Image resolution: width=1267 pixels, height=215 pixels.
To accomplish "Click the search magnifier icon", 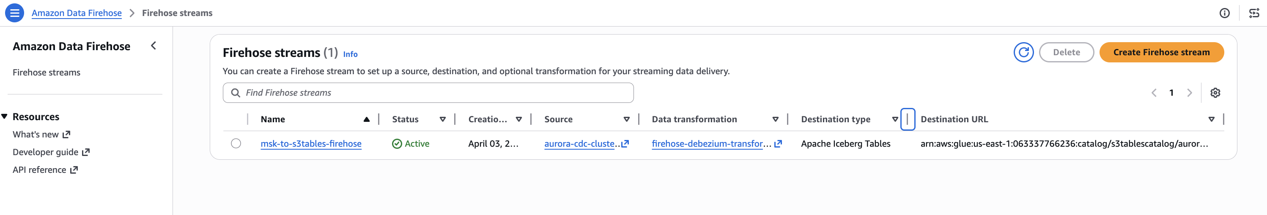I will pyautogui.click(x=236, y=93).
